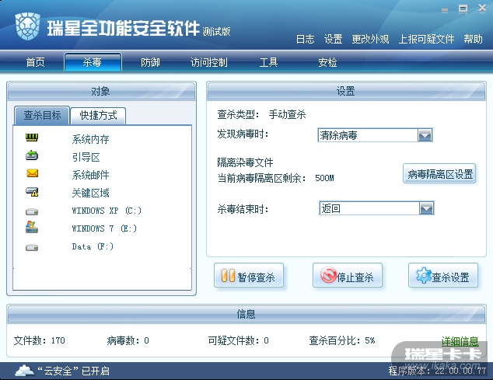Click the gear icon on 查杀设置
Viewport: 493px width, 380px height.
click(x=424, y=275)
